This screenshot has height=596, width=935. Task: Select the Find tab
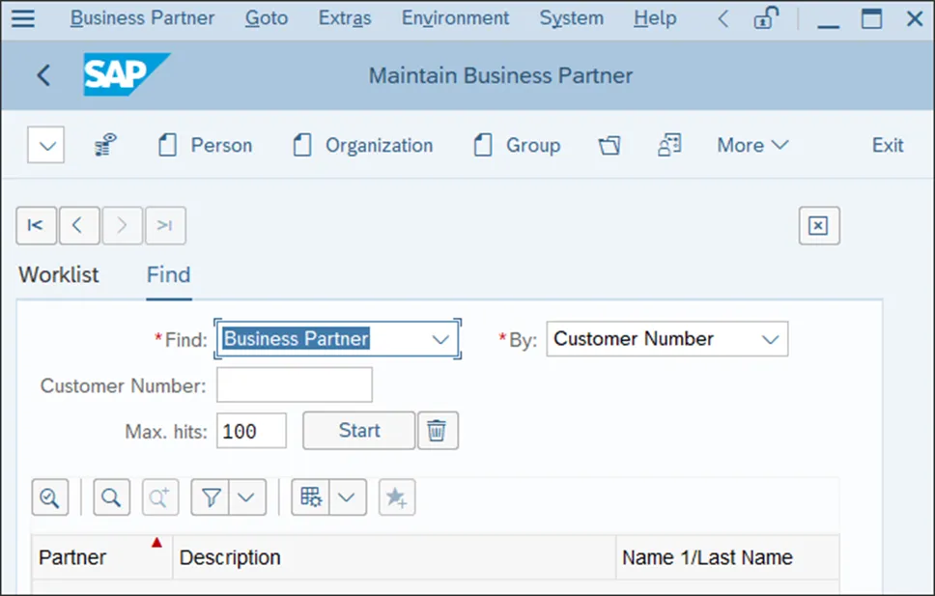click(169, 275)
